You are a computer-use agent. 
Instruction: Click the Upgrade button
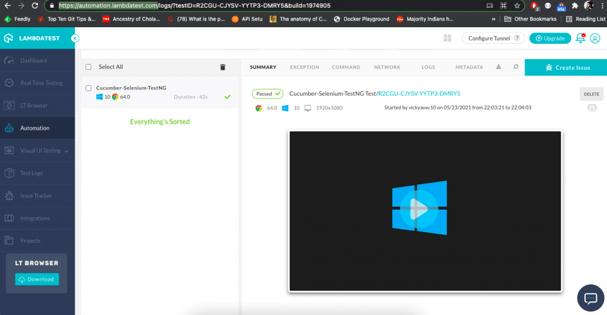click(x=550, y=38)
